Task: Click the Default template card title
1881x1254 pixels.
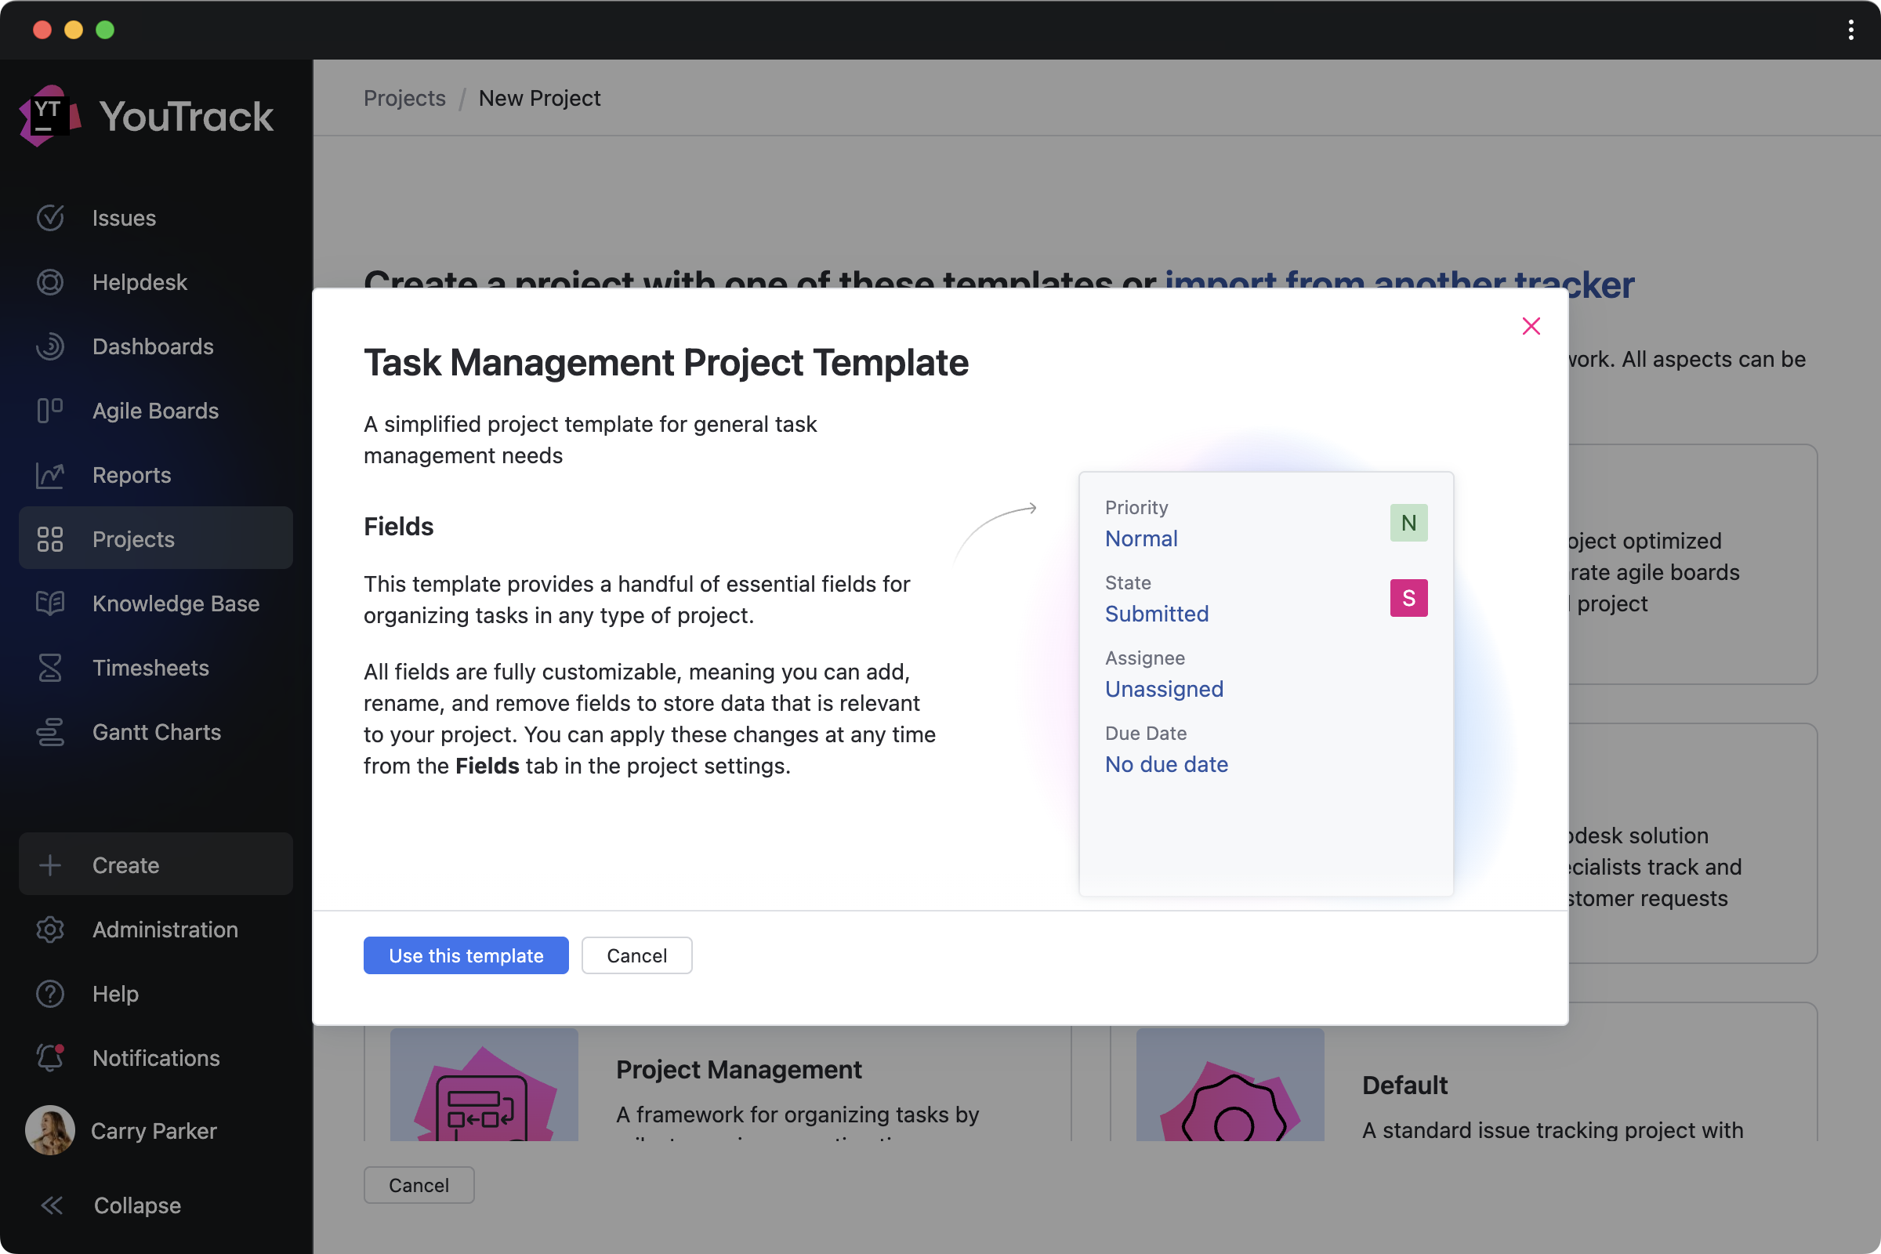Action: point(1404,1085)
